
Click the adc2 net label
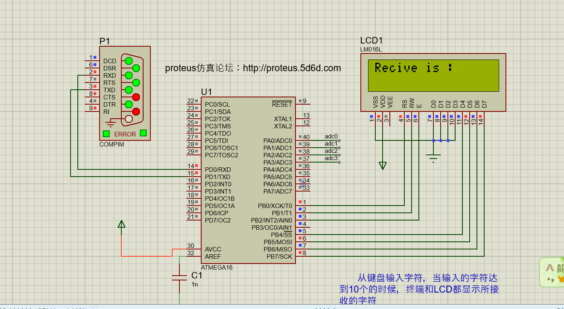(x=331, y=151)
